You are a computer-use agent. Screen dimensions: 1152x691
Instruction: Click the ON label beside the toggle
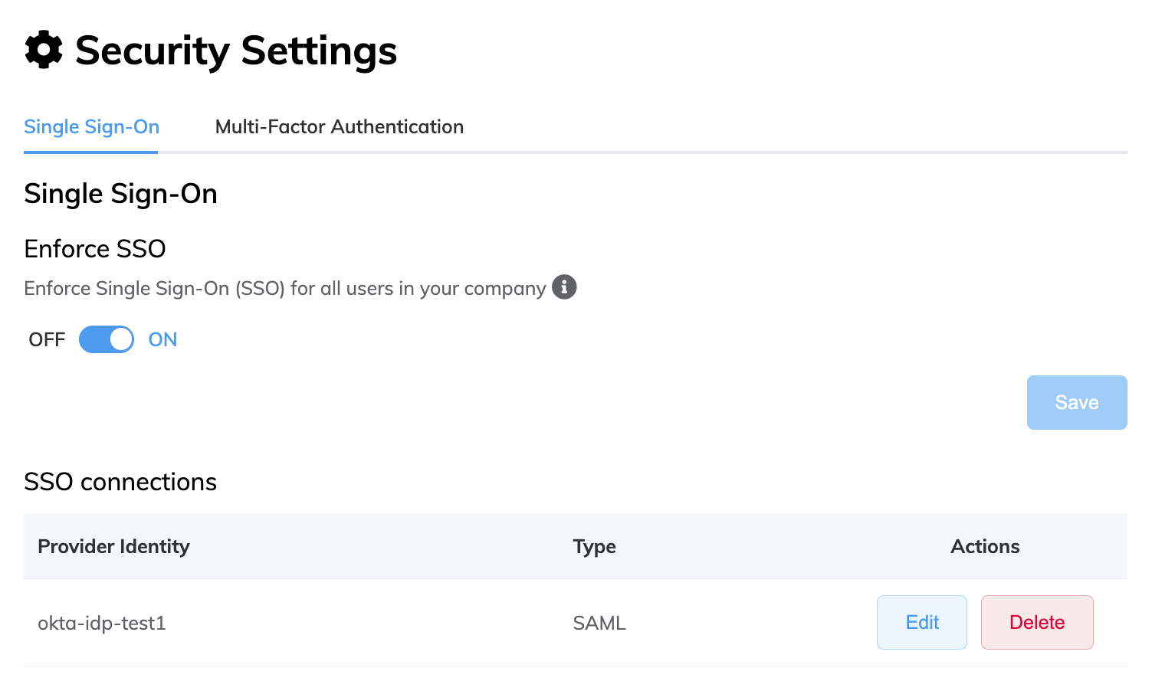162,339
